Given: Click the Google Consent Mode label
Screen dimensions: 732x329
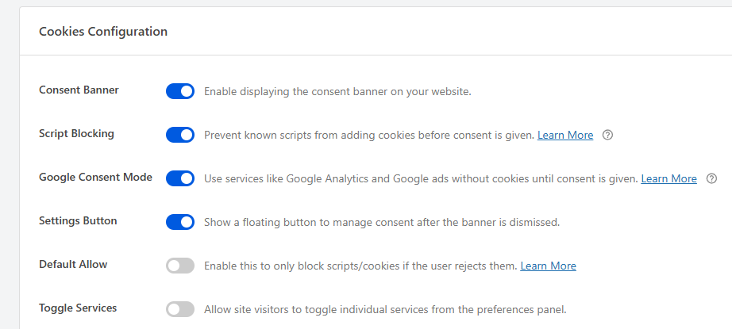Looking at the screenshot, I should point(95,177).
